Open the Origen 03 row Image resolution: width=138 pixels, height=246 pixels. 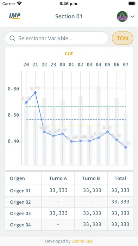69,213
